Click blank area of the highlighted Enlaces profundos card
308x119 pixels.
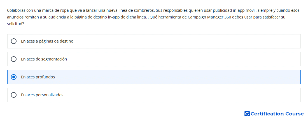click(x=177, y=77)
